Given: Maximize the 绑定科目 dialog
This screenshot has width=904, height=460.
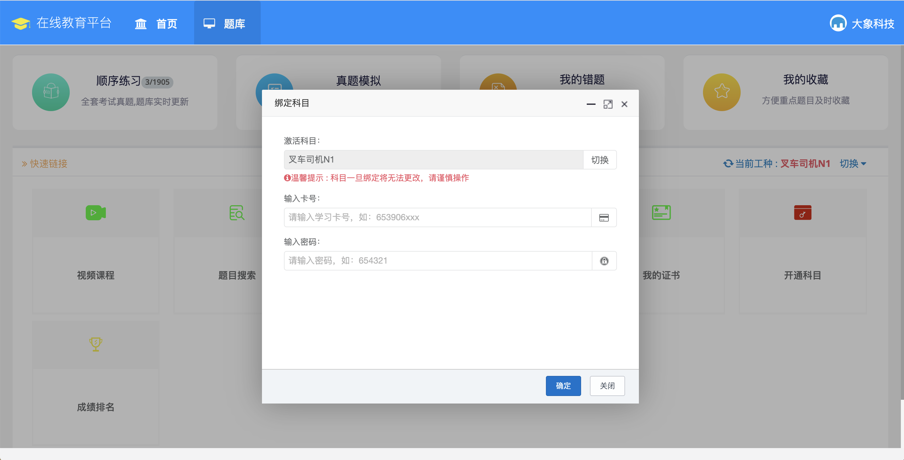Looking at the screenshot, I should pos(608,104).
